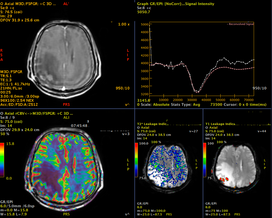Click the v=44 annotation in T1 viewport
The image size is (272, 218).
tap(261, 131)
